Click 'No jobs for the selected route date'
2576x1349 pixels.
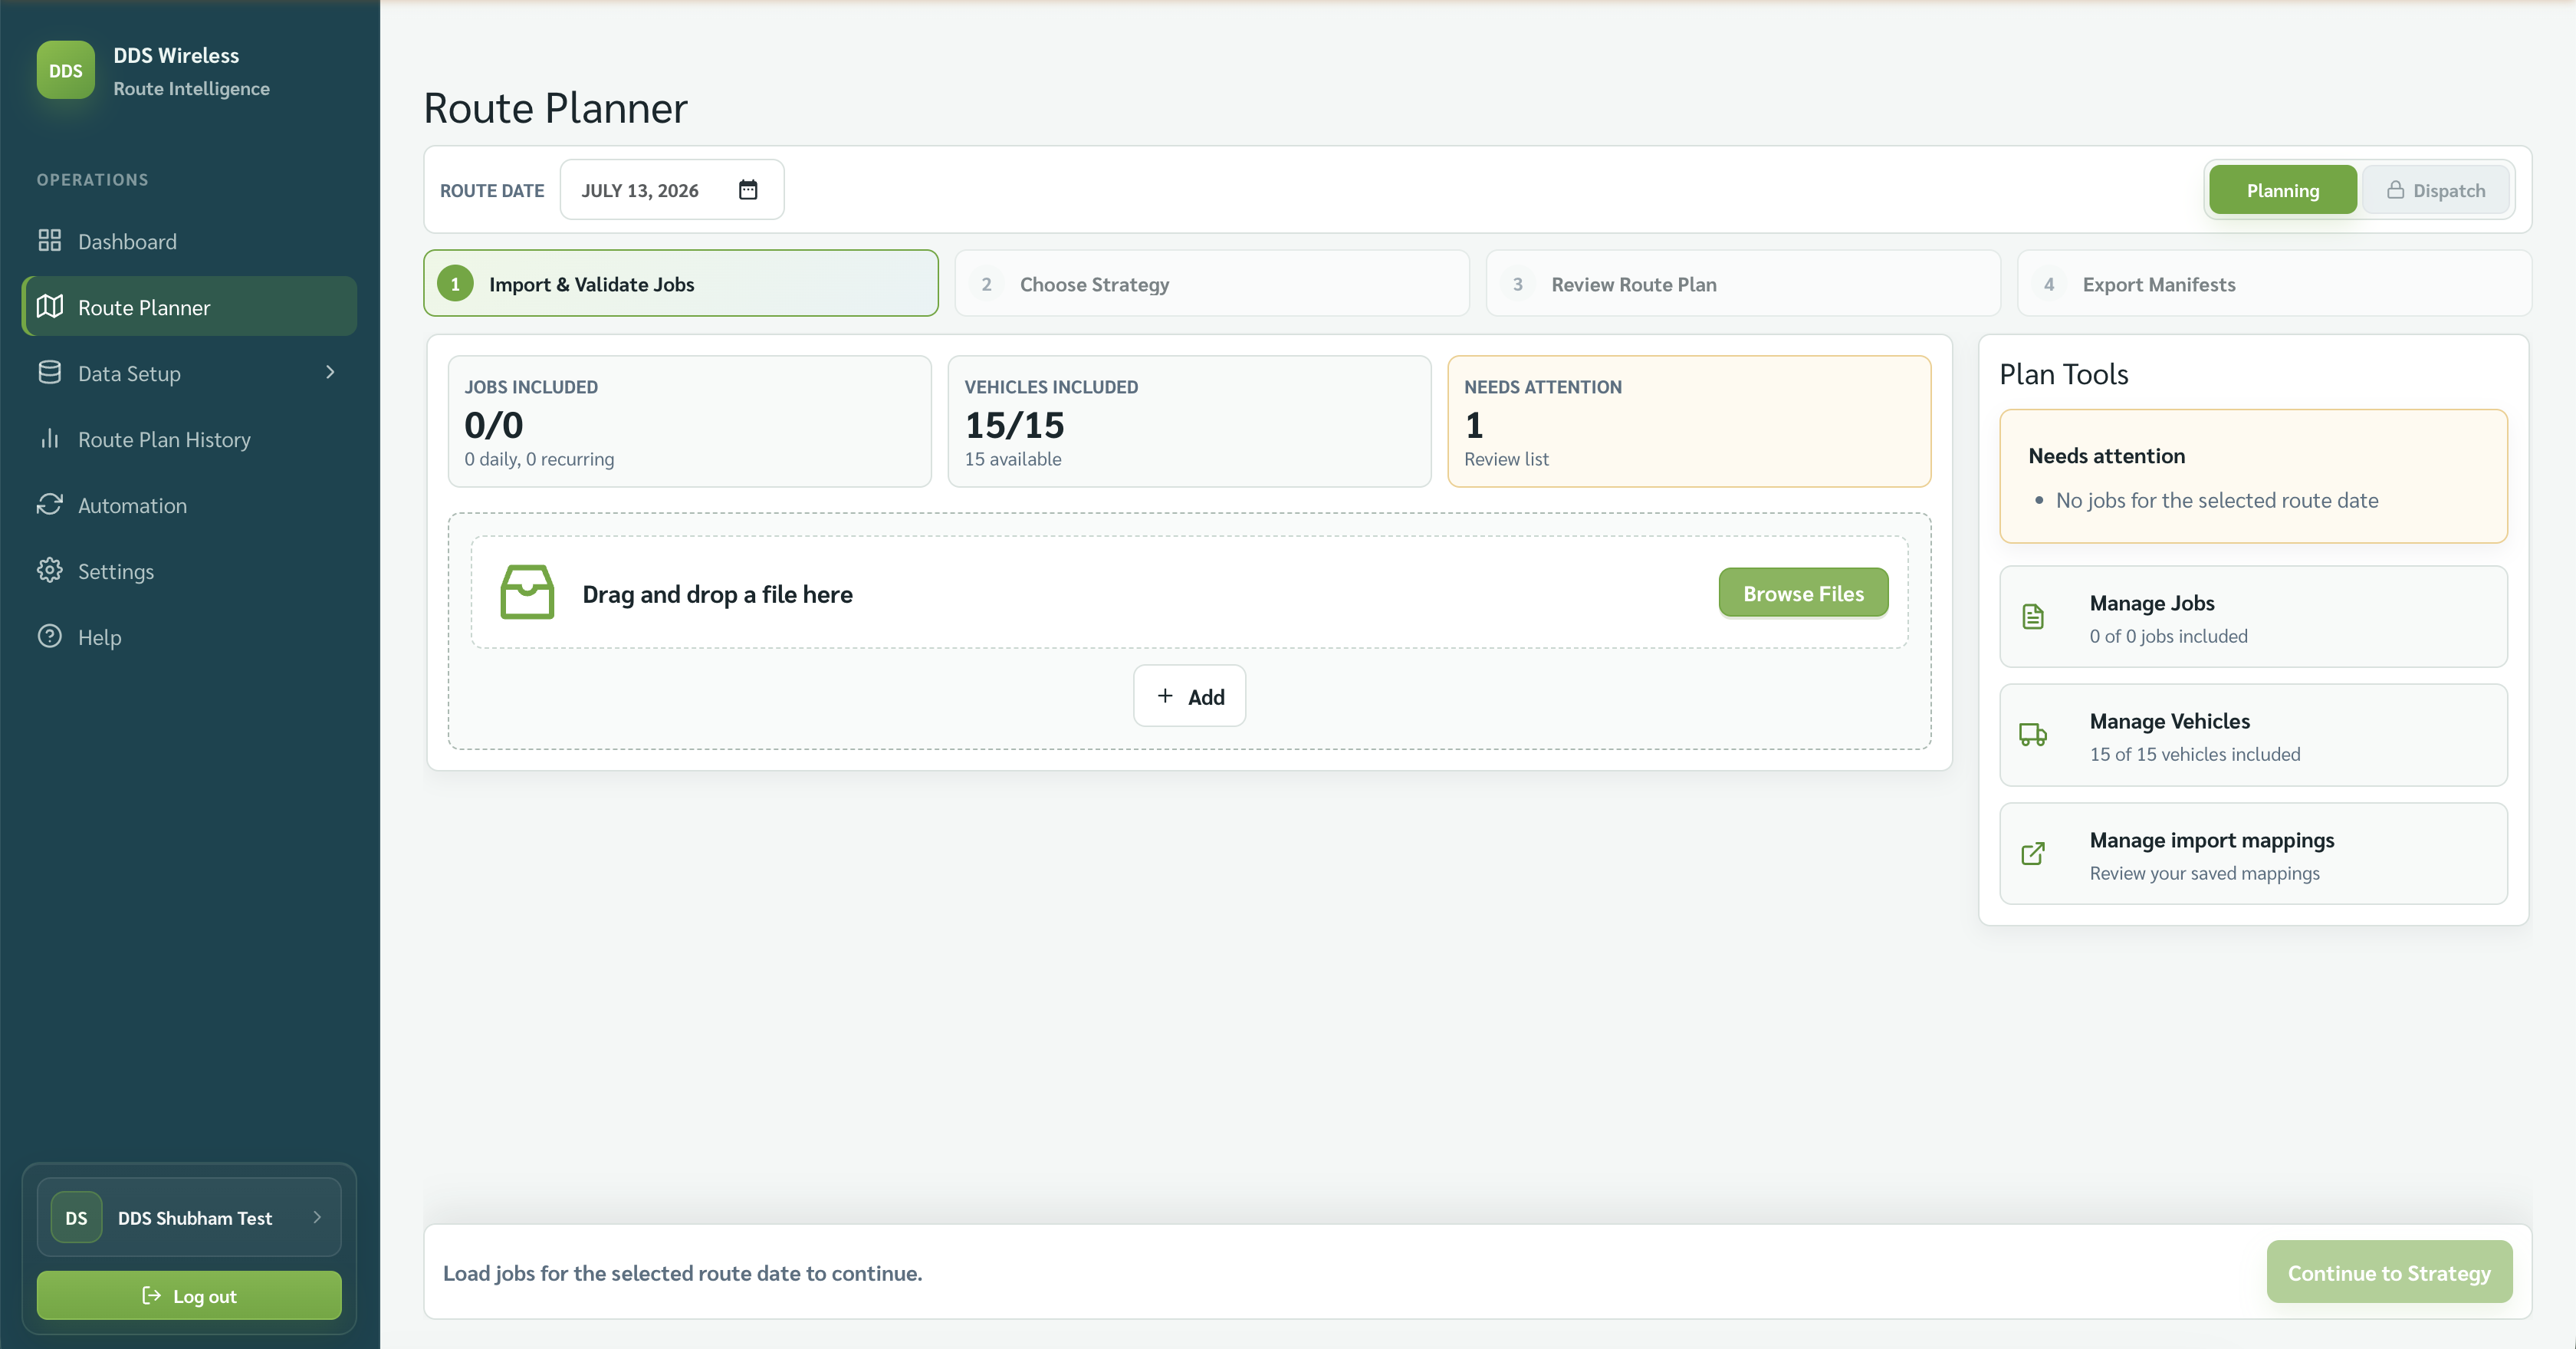coord(2217,500)
